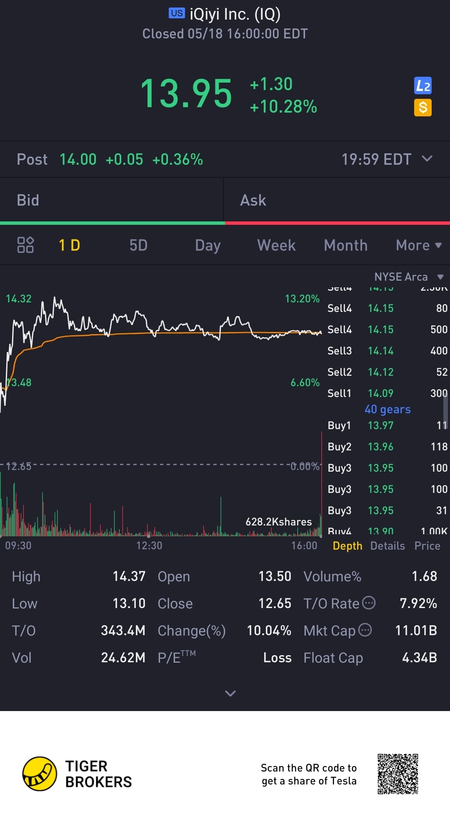Tap the Open 13.50 value
The width and height of the screenshot is (450, 837).
[275, 576]
